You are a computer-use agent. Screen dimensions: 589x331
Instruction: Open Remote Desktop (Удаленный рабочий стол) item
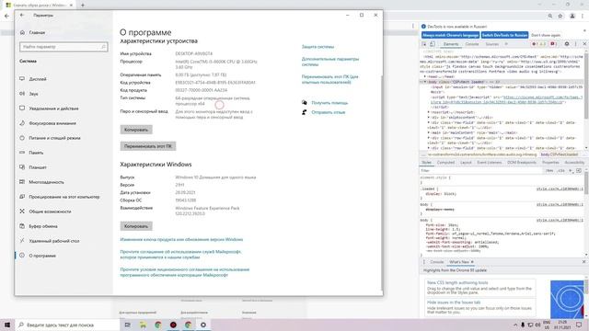click(x=53, y=241)
